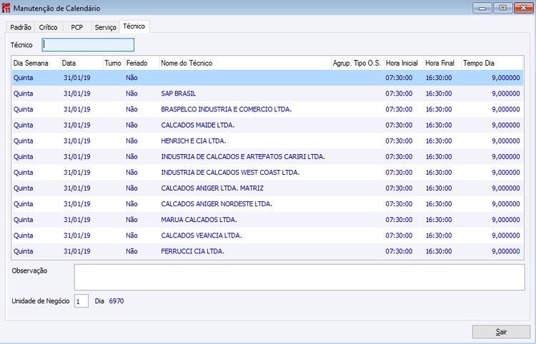Image resolution: width=536 pixels, height=344 pixels.
Task: Click Não in the CALCADOS VEANCIA row
Action: [131, 236]
